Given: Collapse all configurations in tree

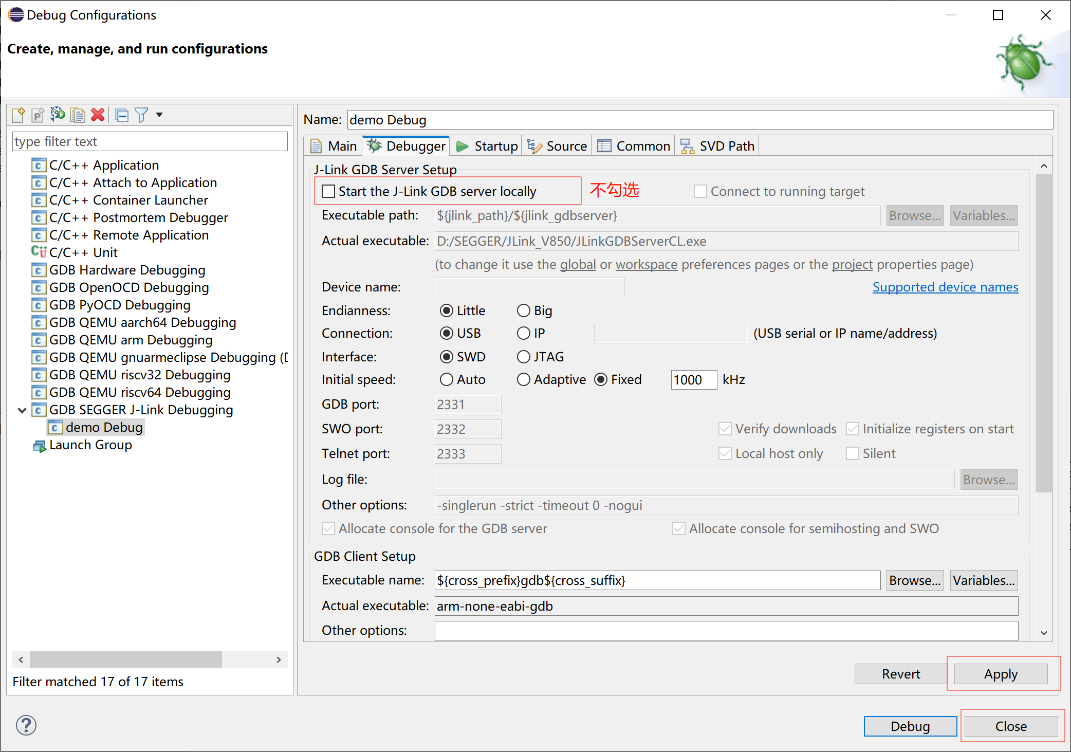Looking at the screenshot, I should click(x=122, y=115).
